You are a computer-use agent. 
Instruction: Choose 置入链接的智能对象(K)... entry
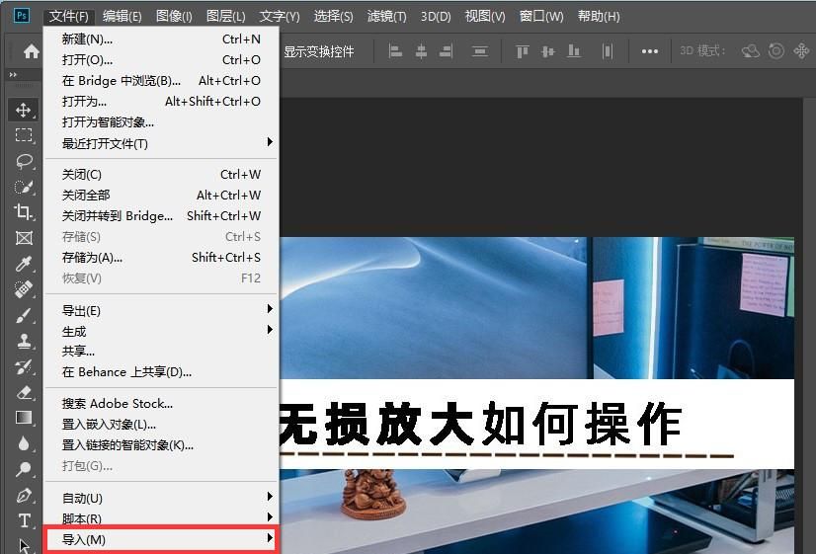pyautogui.click(x=161, y=444)
